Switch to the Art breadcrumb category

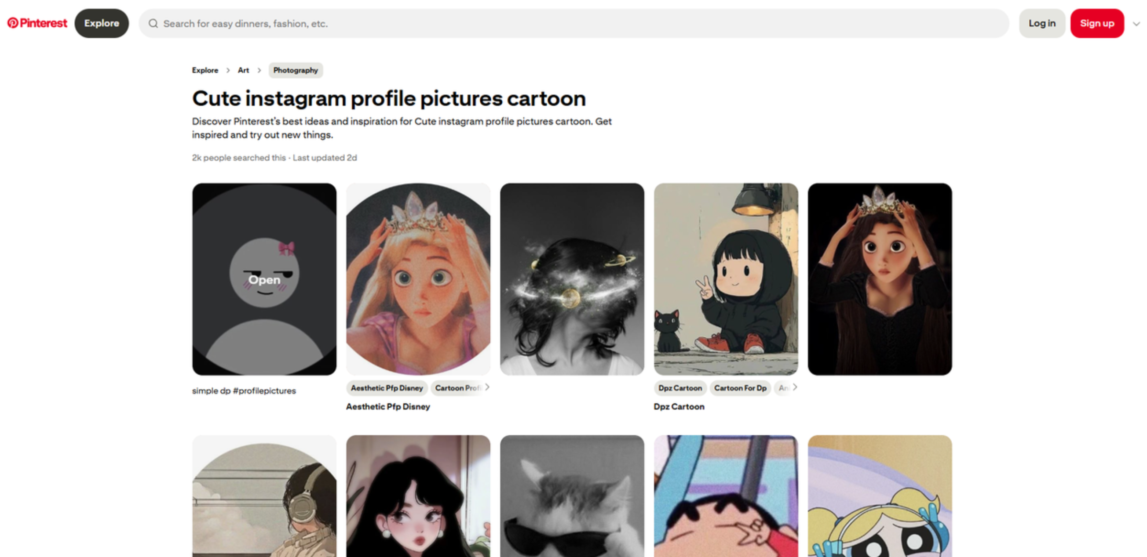243,70
